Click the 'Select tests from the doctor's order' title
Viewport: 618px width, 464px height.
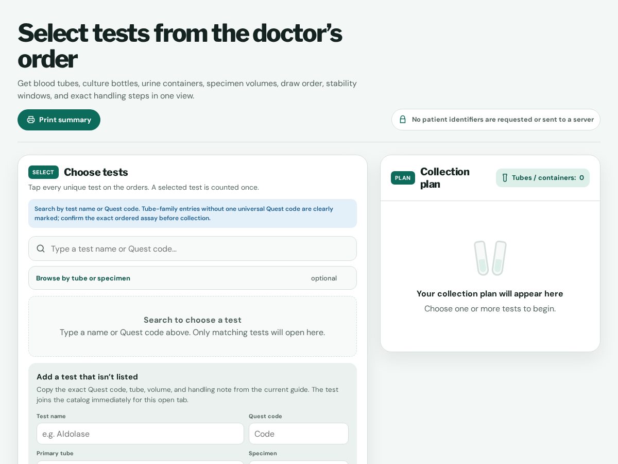(180, 46)
